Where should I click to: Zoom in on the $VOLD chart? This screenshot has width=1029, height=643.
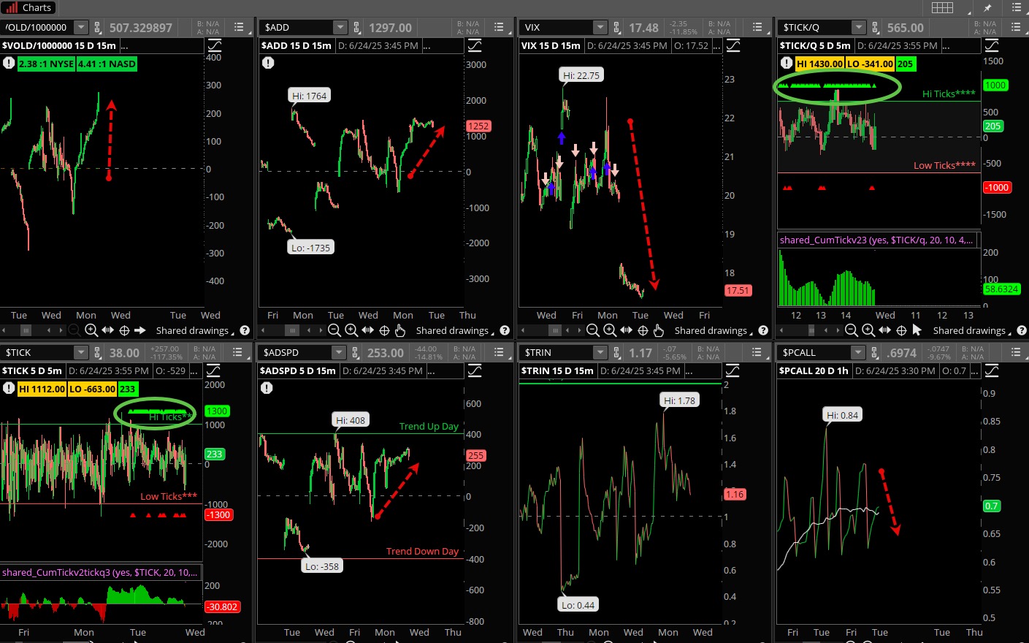click(x=91, y=330)
